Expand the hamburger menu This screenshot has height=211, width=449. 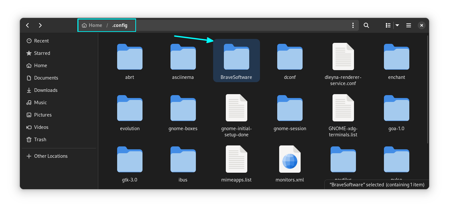(x=408, y=25)
